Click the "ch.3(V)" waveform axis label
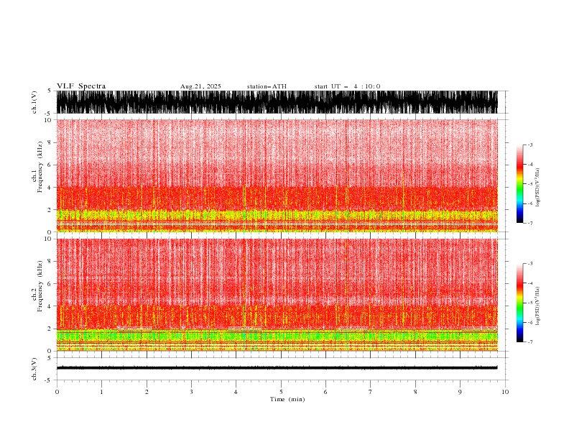 pyautogui.click(x=34, y=369)
